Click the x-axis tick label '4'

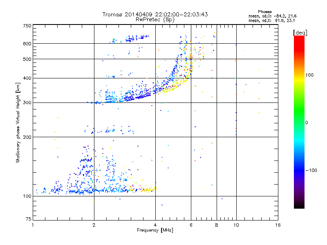[x=155, y=225]
